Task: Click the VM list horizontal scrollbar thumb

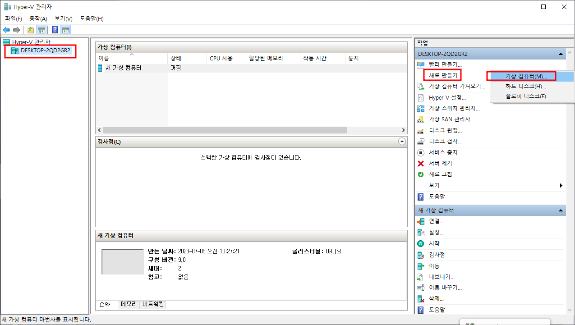Action: (225, 130)
